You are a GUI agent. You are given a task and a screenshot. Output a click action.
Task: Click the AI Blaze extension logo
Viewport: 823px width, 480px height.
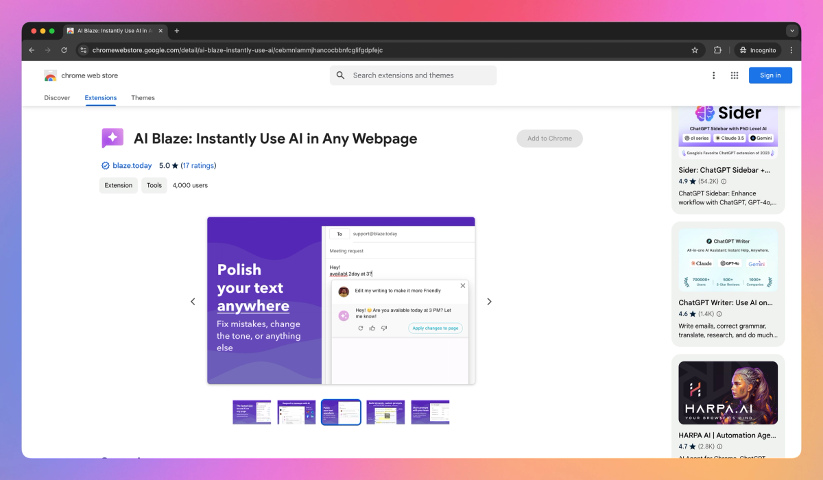[112, 139]
